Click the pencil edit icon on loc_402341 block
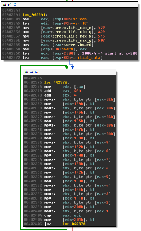 click(10, 5)
